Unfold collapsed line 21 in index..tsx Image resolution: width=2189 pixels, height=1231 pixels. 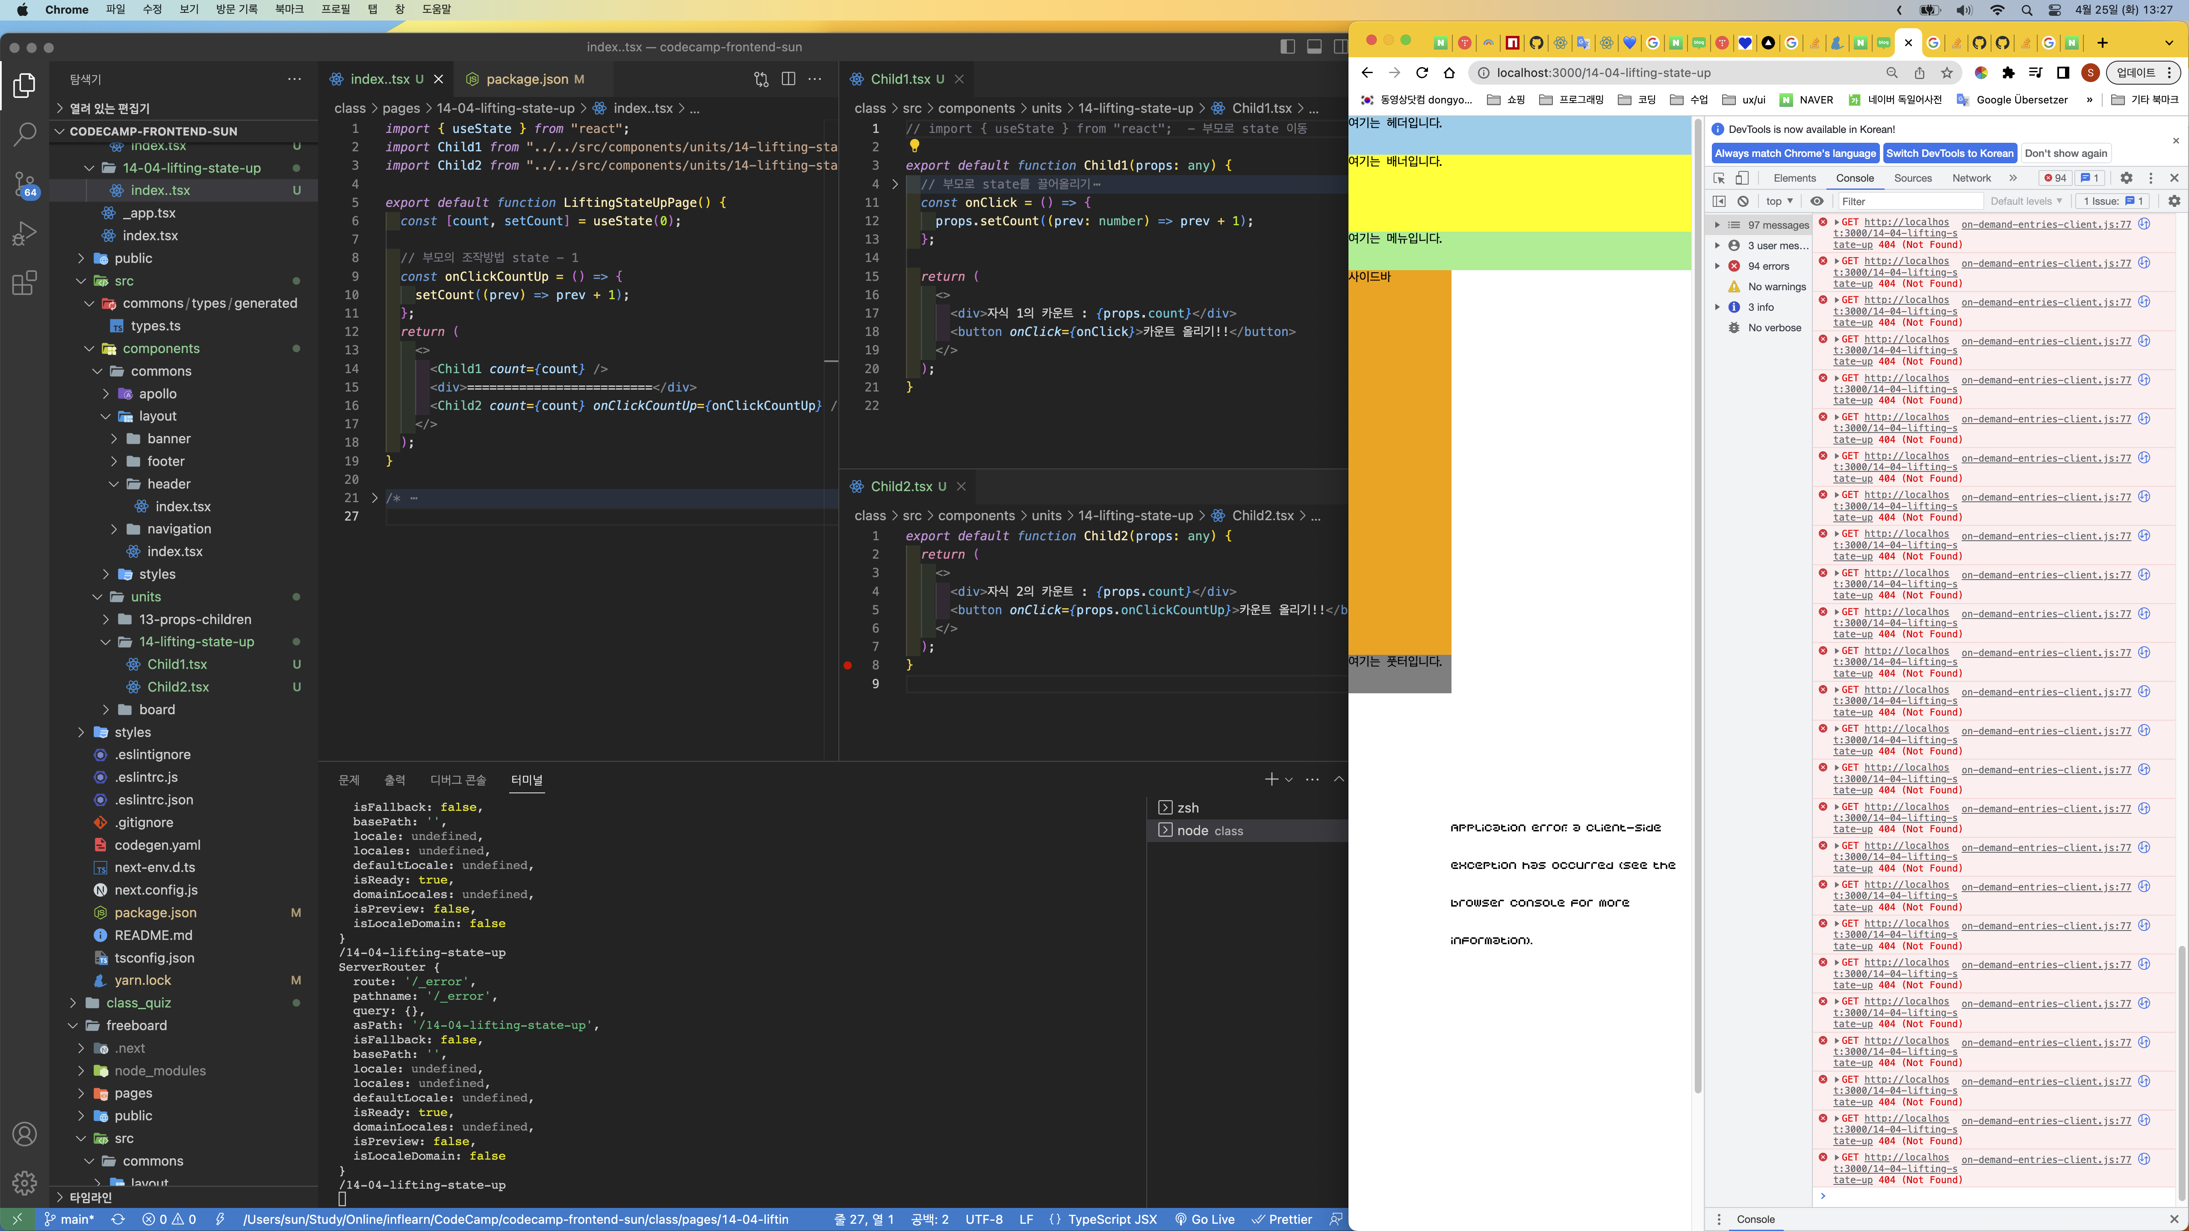click(374, 498)
